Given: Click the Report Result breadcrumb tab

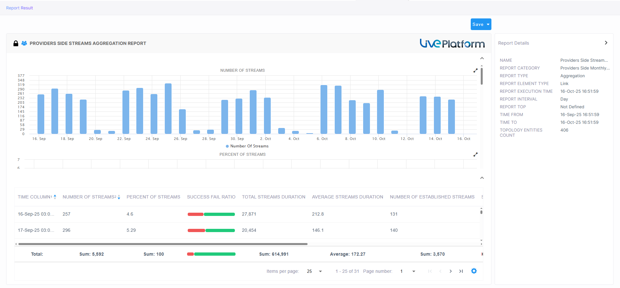Looking at the screenshot, I should [x=19, y=8].
